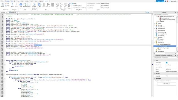Collapse the Data properties section

(x=154, y=60)
